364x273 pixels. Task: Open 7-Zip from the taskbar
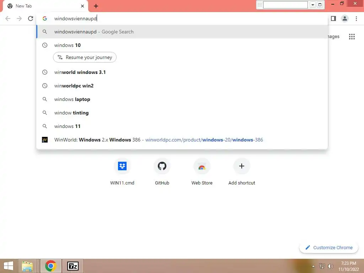point(73,266)
